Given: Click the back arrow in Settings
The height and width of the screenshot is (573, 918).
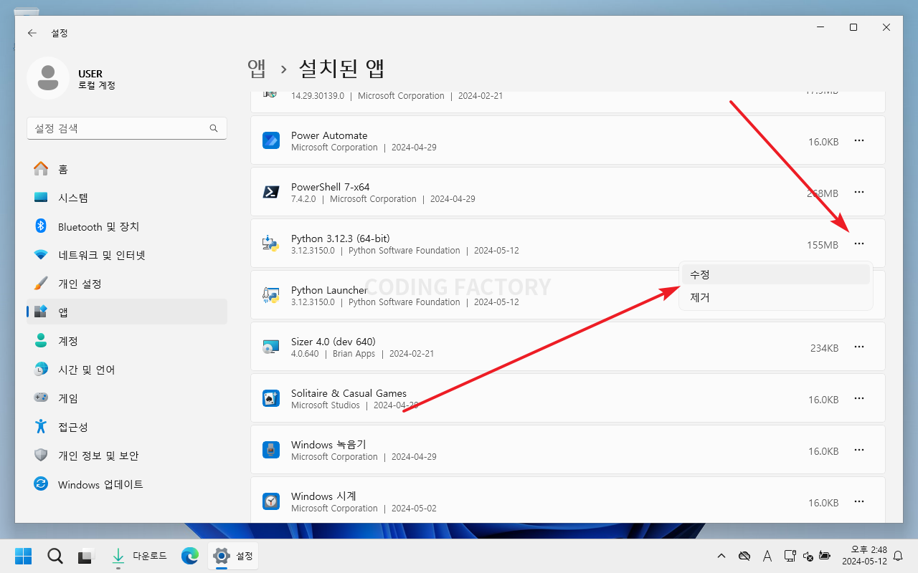Looking at the screenshot, I should coord(32,33).
